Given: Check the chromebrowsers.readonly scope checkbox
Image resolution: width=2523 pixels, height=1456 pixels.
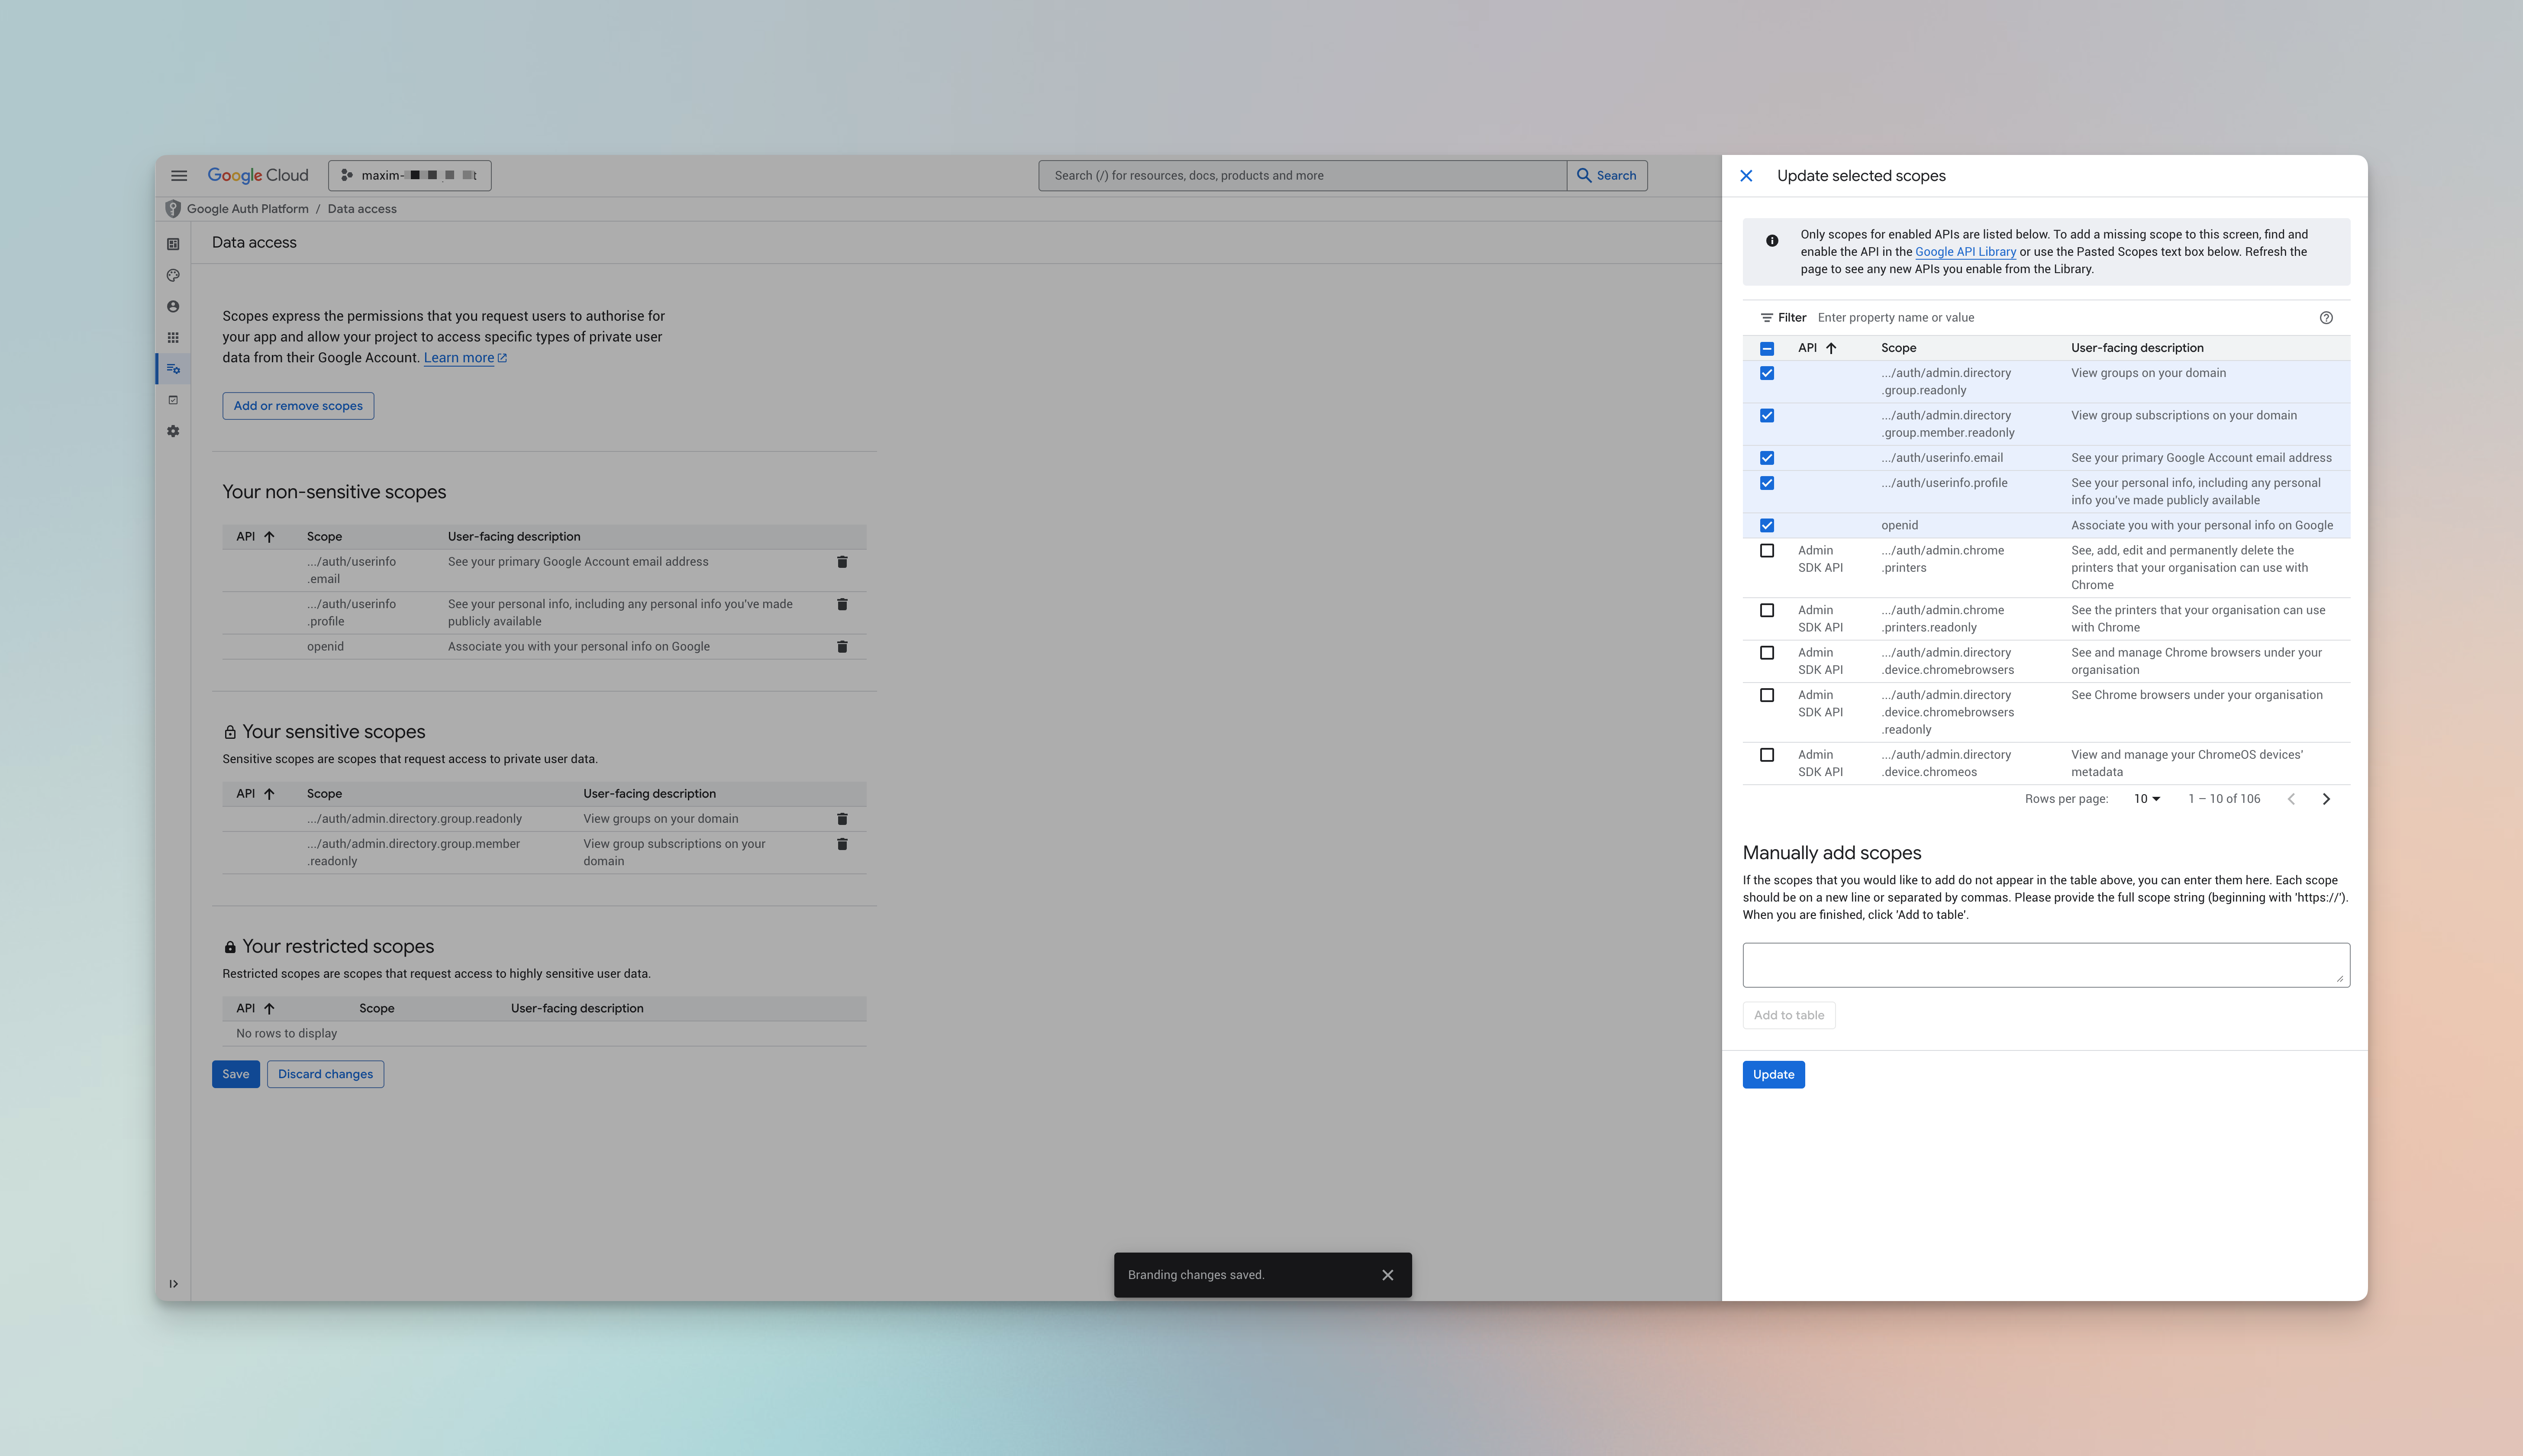Looking at the screenshot, I should [1767, 696].
